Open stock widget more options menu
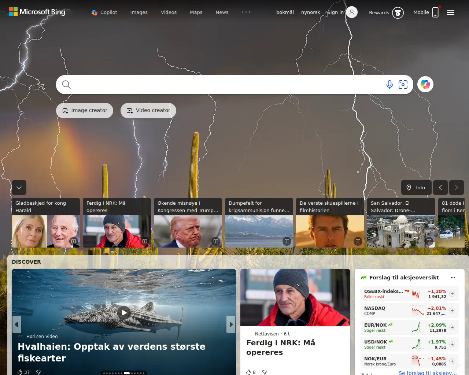The height and width of the screenshot is (375, 469). 453,278
